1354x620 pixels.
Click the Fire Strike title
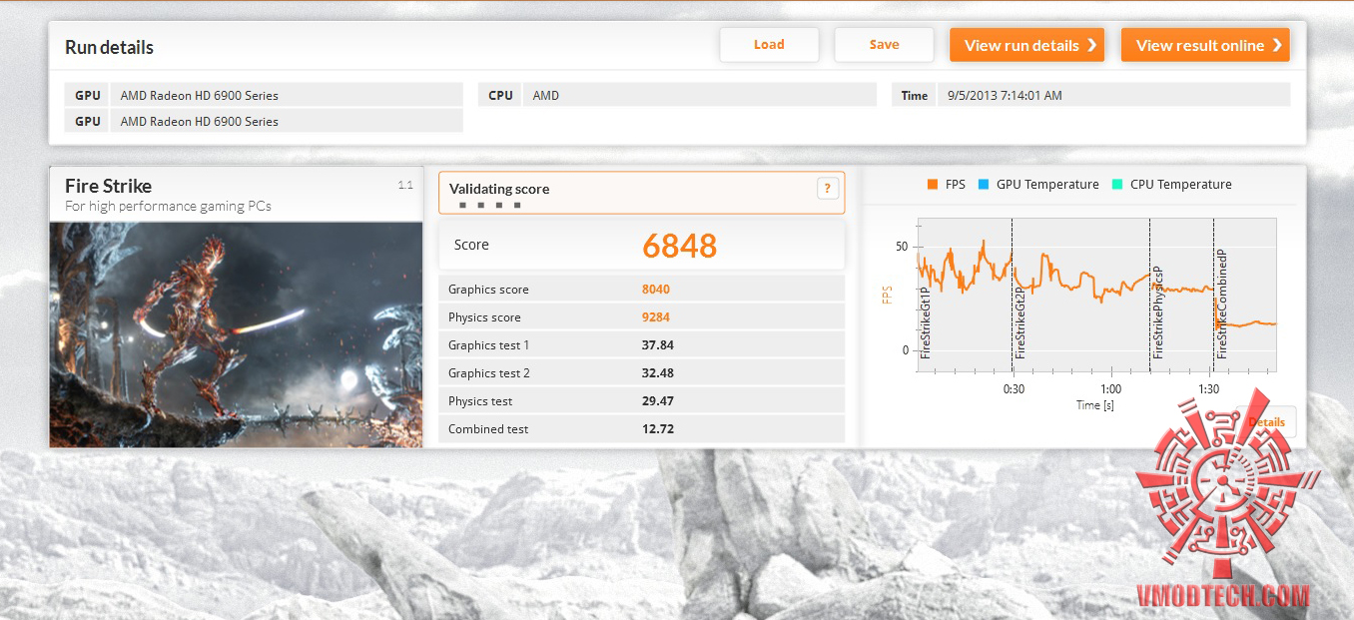pyautogui.click(x=108, y=186)
